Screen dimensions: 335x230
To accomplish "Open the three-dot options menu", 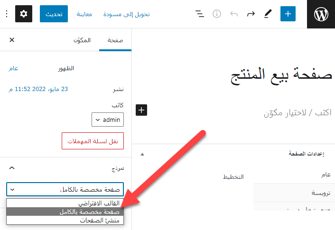I will point(6,14).
